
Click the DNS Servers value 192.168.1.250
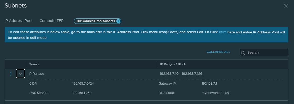(x=82, y=93)
